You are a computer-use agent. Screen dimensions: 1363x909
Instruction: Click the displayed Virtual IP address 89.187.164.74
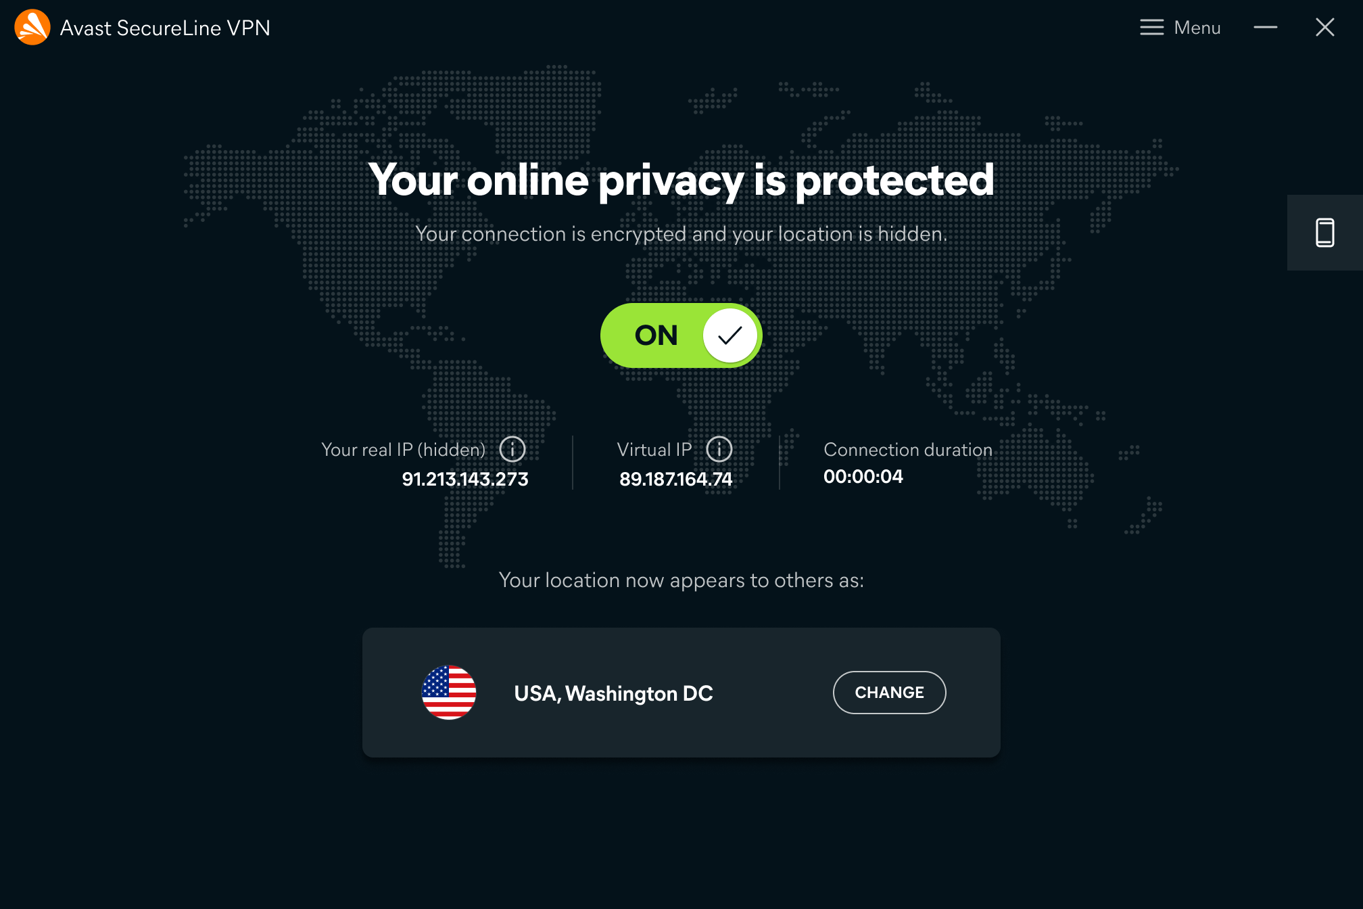tap(676, 479)
